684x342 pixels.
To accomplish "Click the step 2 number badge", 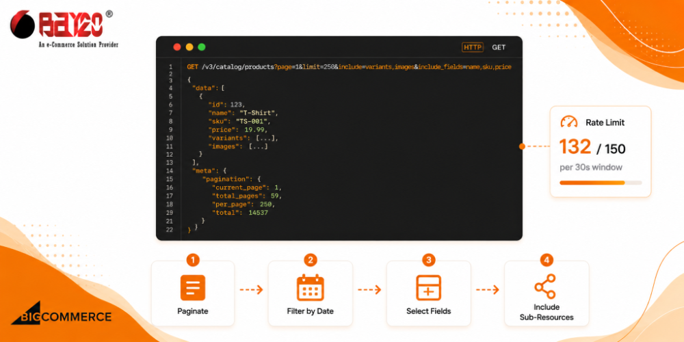I will point(310,261).
